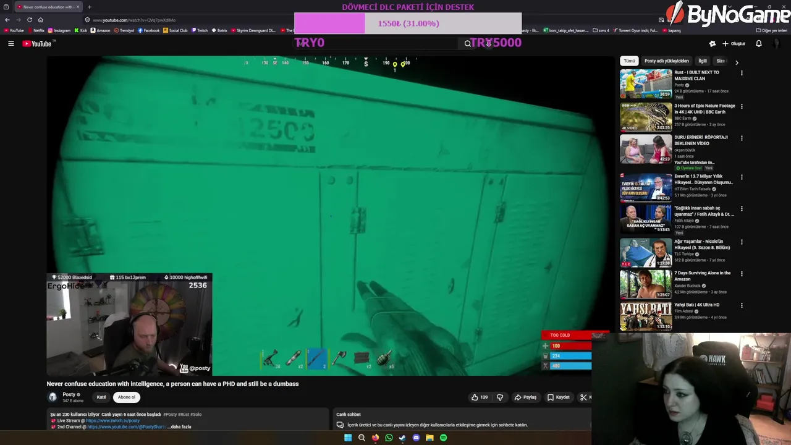
Task: Select the Tümü filter chip
Action: point(629,61)
